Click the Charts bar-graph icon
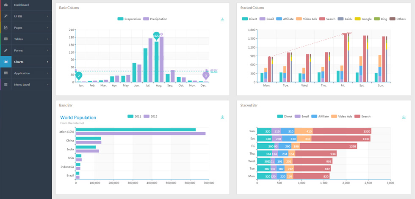Viewport: 415px width, 199px height. click(x=6, y=62)
